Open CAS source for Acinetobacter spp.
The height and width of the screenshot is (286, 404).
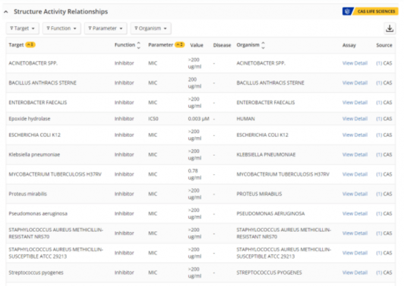[384, 63]
